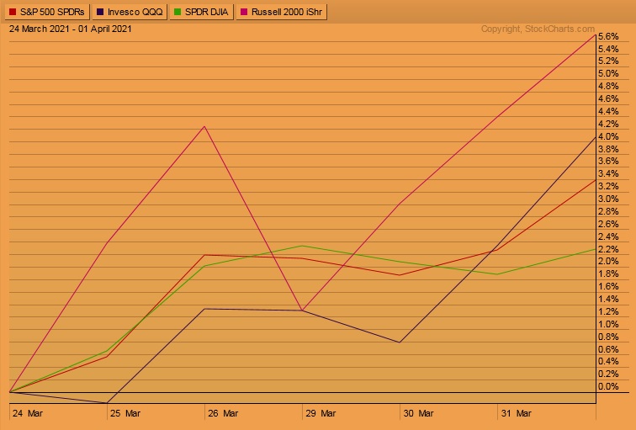
Task: Click the 4.6% axis value
Action: point(608,98)
